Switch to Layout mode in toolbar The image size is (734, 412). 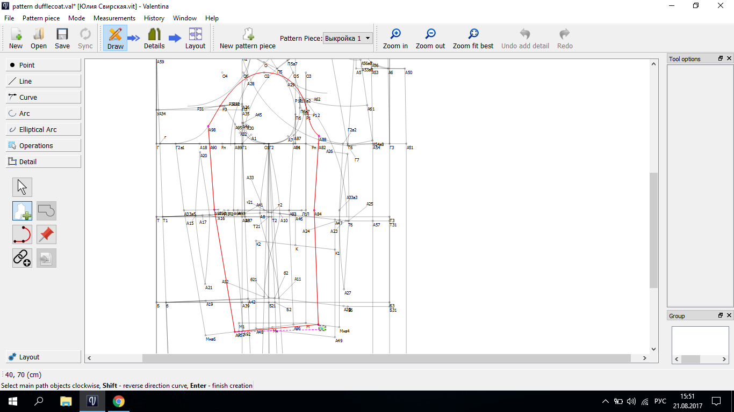point(195,39)
